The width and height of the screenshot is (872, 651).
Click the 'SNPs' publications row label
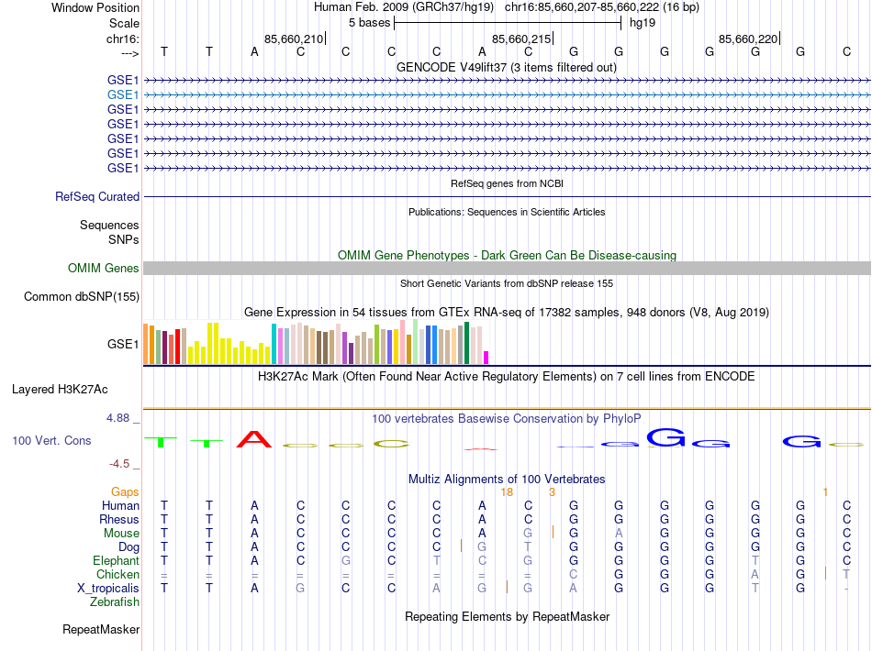pos(124,239)
